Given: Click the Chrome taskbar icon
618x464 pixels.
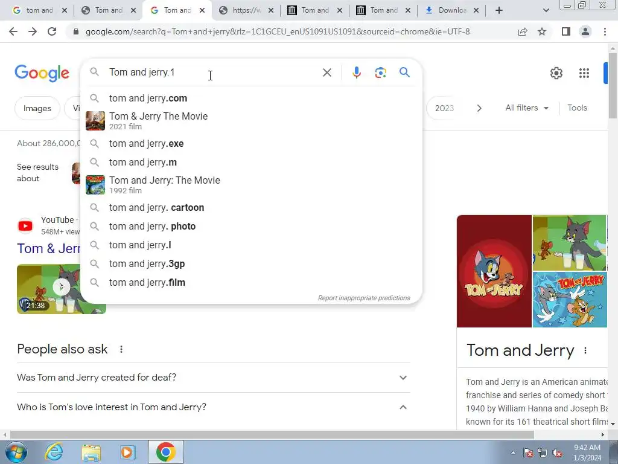Looking at the screenshot, I should click(x=165, y=452).
